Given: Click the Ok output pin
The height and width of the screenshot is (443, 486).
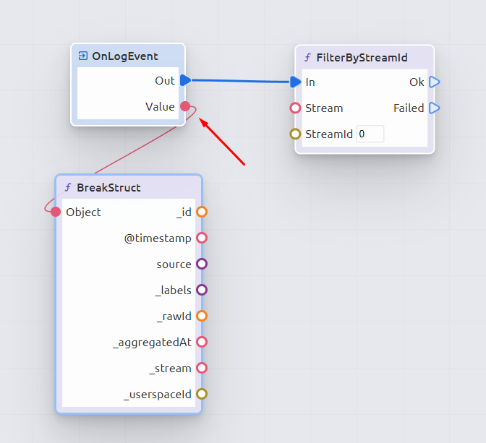Looking at the screenshot, I should click(434, 82).
